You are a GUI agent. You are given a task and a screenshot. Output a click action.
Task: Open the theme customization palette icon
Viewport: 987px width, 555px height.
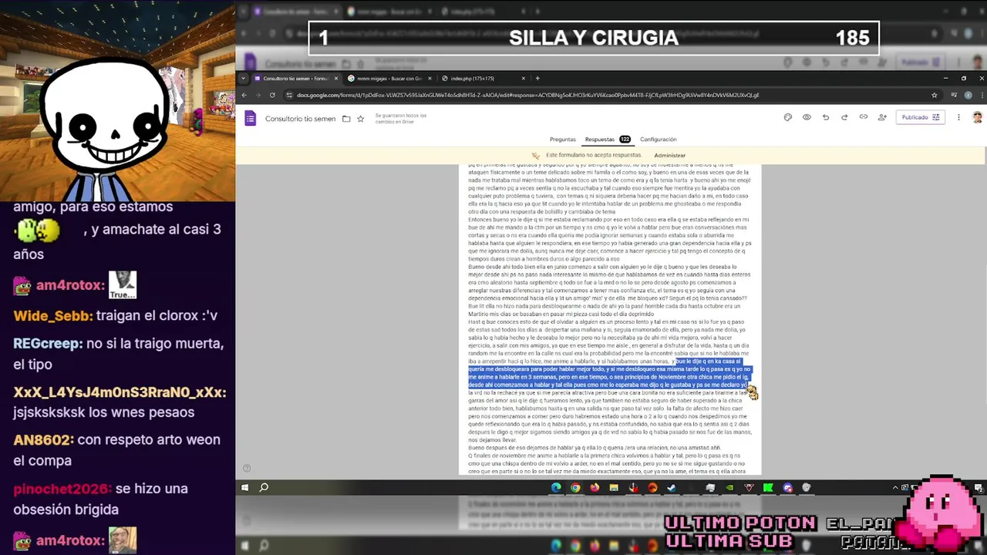click(x=787, y=117)
